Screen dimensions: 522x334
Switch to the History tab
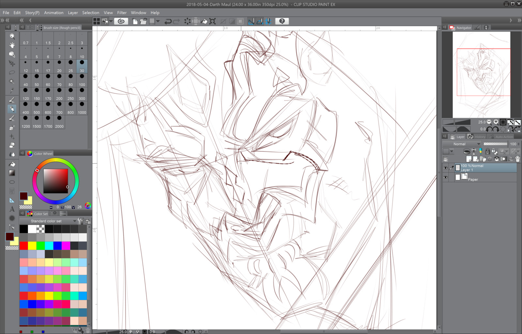click(476, 137)
